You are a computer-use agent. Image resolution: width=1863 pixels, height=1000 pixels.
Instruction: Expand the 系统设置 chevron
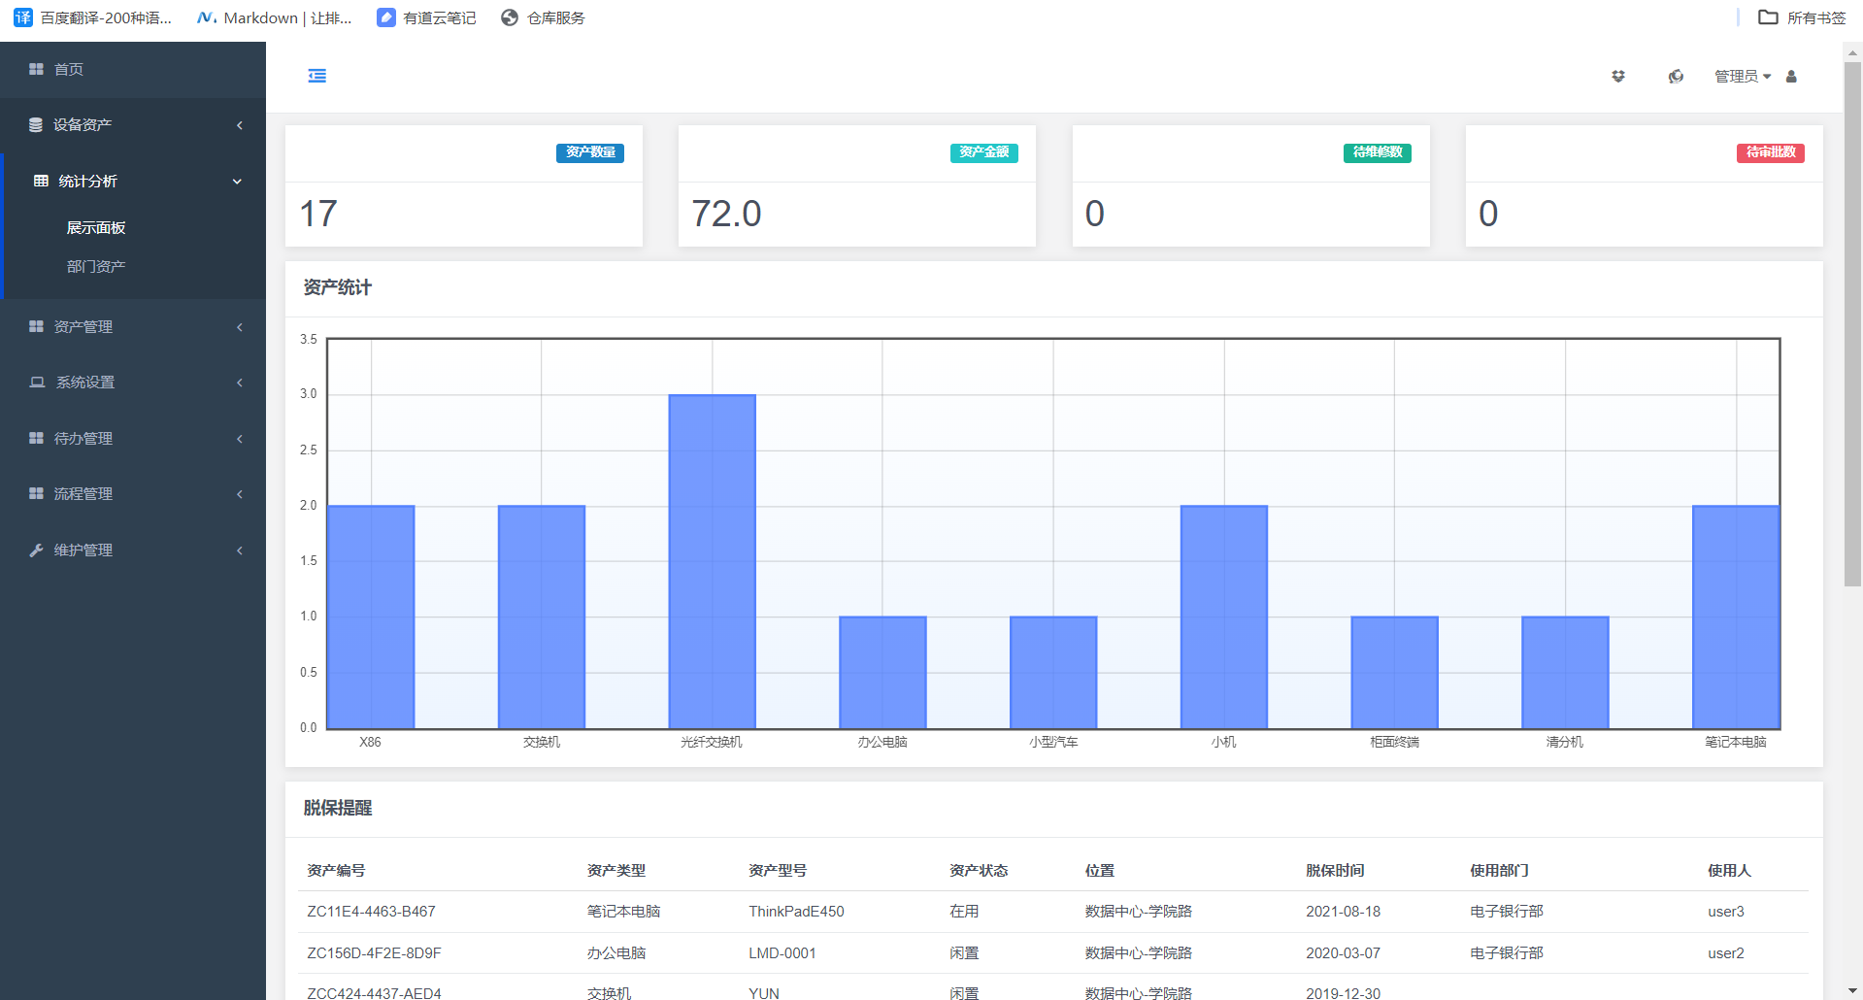click(x=240, y=383)
